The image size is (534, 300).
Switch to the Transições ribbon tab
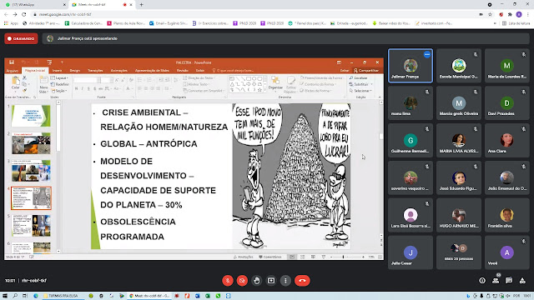click(x=95, y=70)
